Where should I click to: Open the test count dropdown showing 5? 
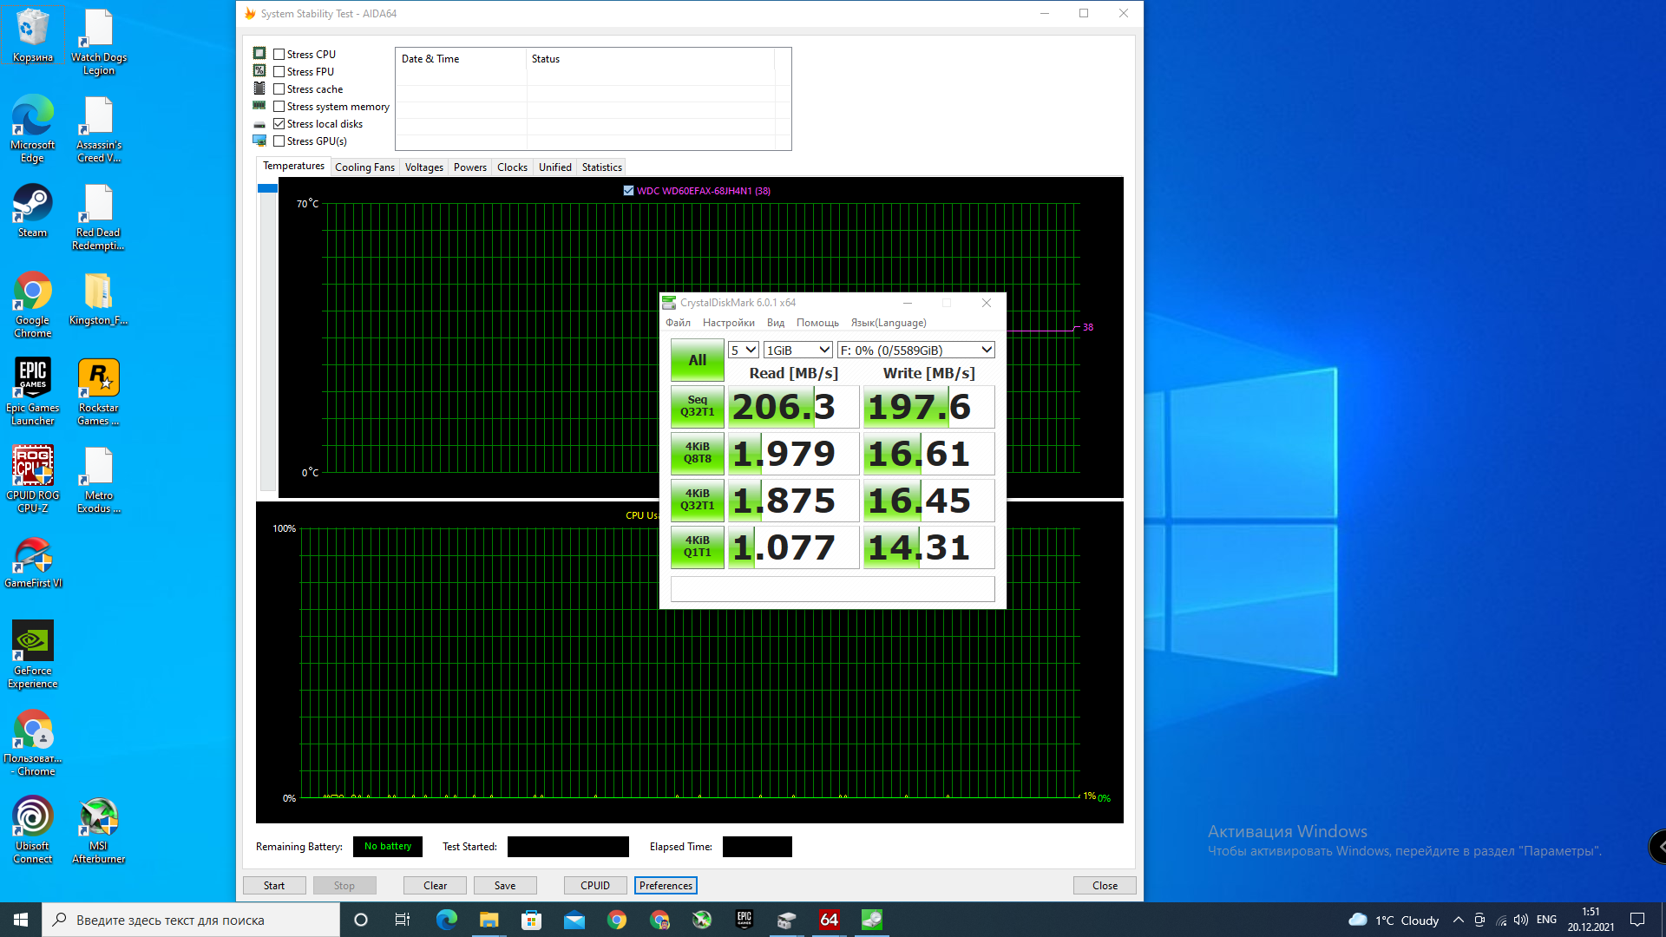click(744, 351)
